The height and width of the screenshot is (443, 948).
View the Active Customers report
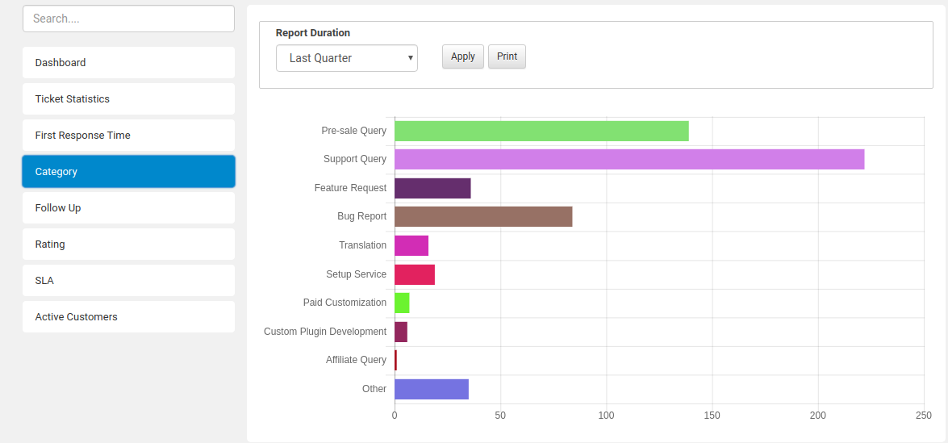[x=128, y=316]
